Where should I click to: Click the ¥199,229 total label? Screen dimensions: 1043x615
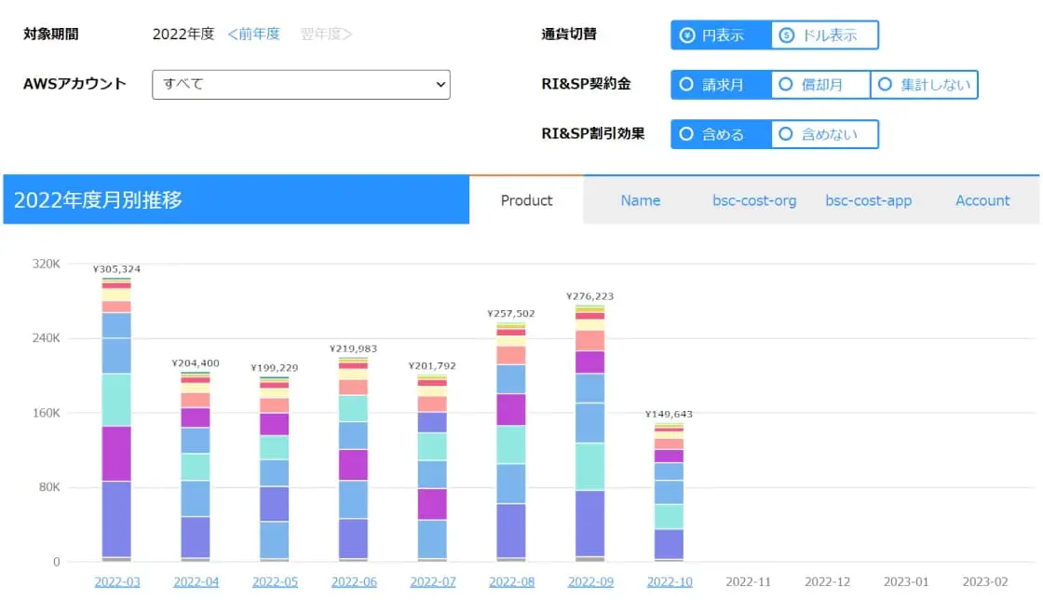[274, 367]
